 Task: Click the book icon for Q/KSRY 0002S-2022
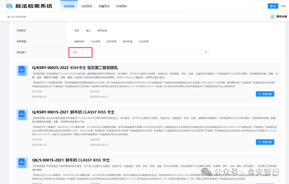22,71
